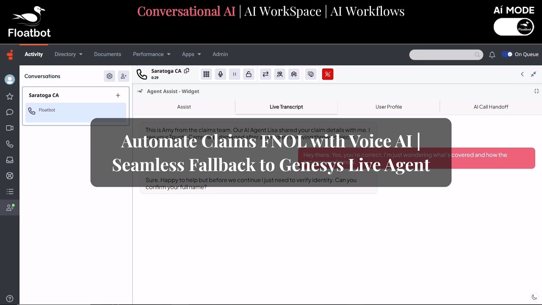
Task: Open conversation settings gear icon
Action: click(x=109, y=76)
